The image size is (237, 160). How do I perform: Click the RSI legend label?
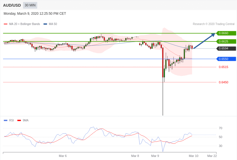[11, 120]
